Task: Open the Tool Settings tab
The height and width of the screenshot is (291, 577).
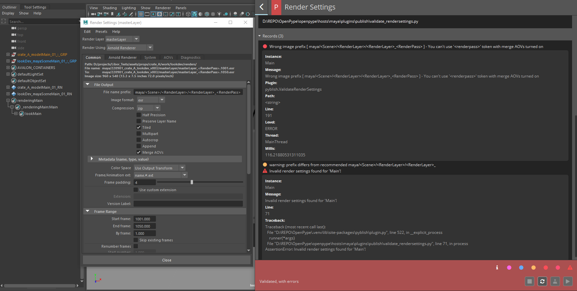Action: coord(35,7)
